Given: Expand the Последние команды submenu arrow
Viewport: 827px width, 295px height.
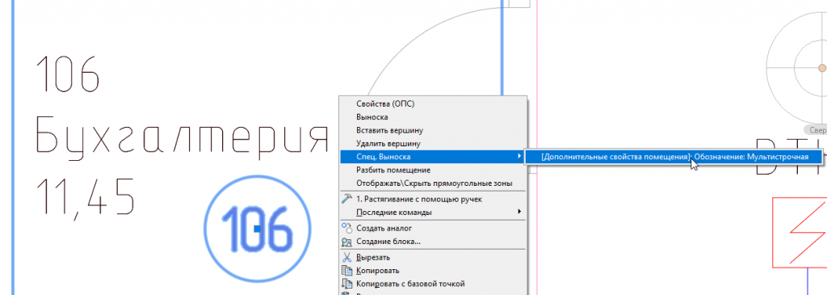Looking at the screenshot, I should [x=519, y=212].
